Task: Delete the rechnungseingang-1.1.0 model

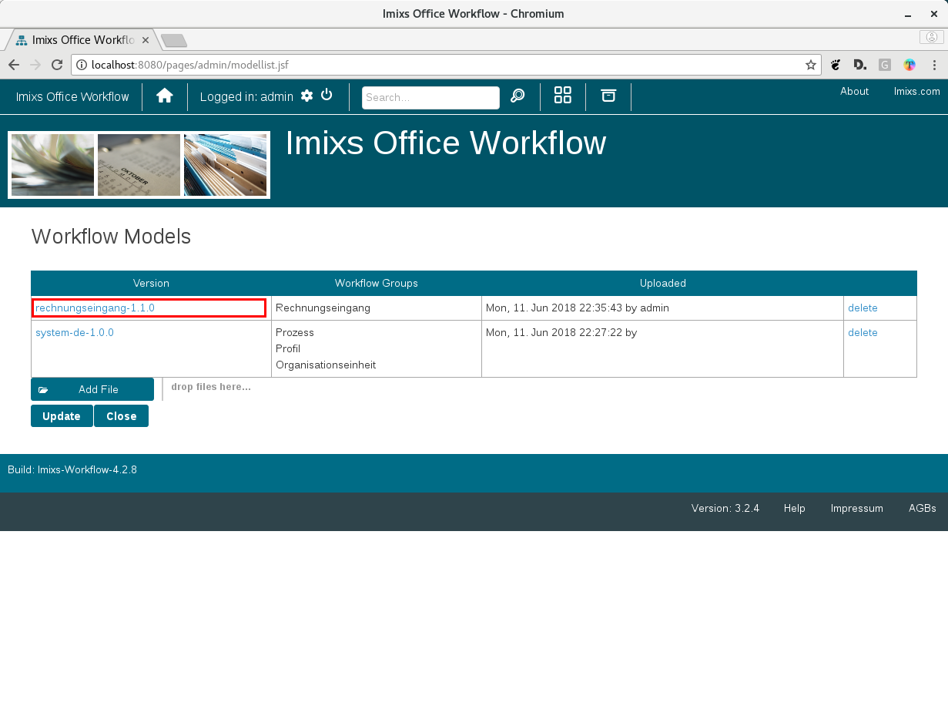Action: point(863,308)
